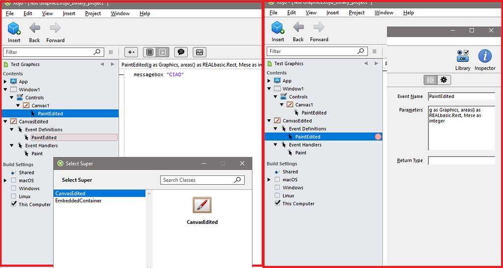Click the Event Name field
This screenshot has width=503, height=268.
point(462,96)
